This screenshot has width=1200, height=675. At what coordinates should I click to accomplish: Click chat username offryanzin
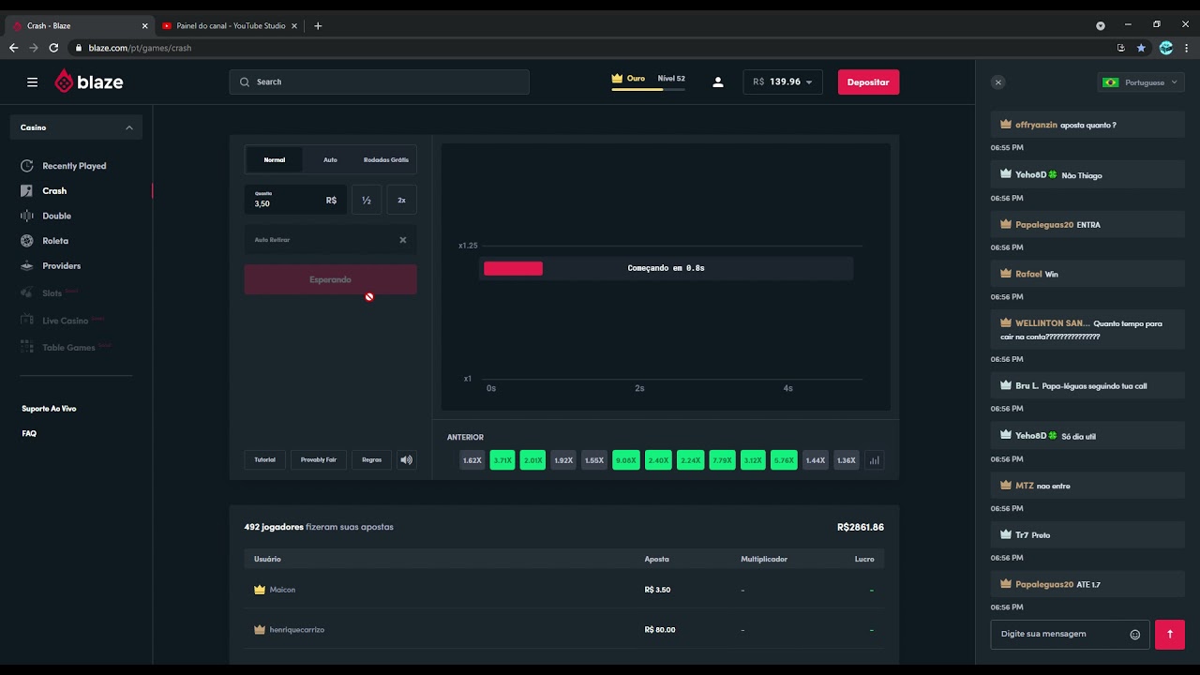[x=1036, y=125]
